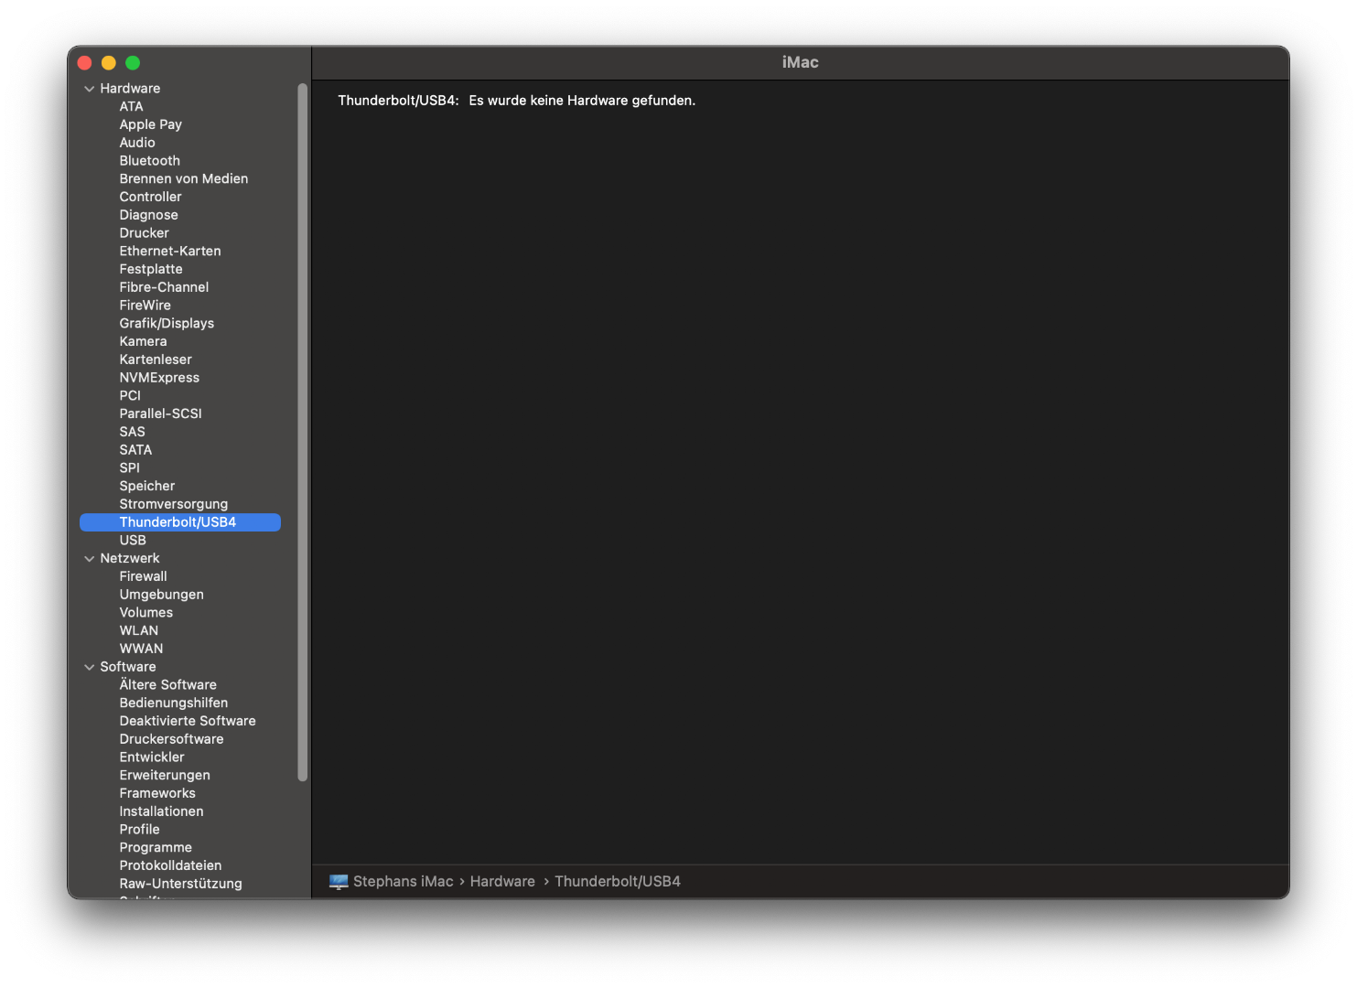Screen dimensions: 1357x988
Task: Click the sidebar vertical scrollbar
Action: click(302, 433)
